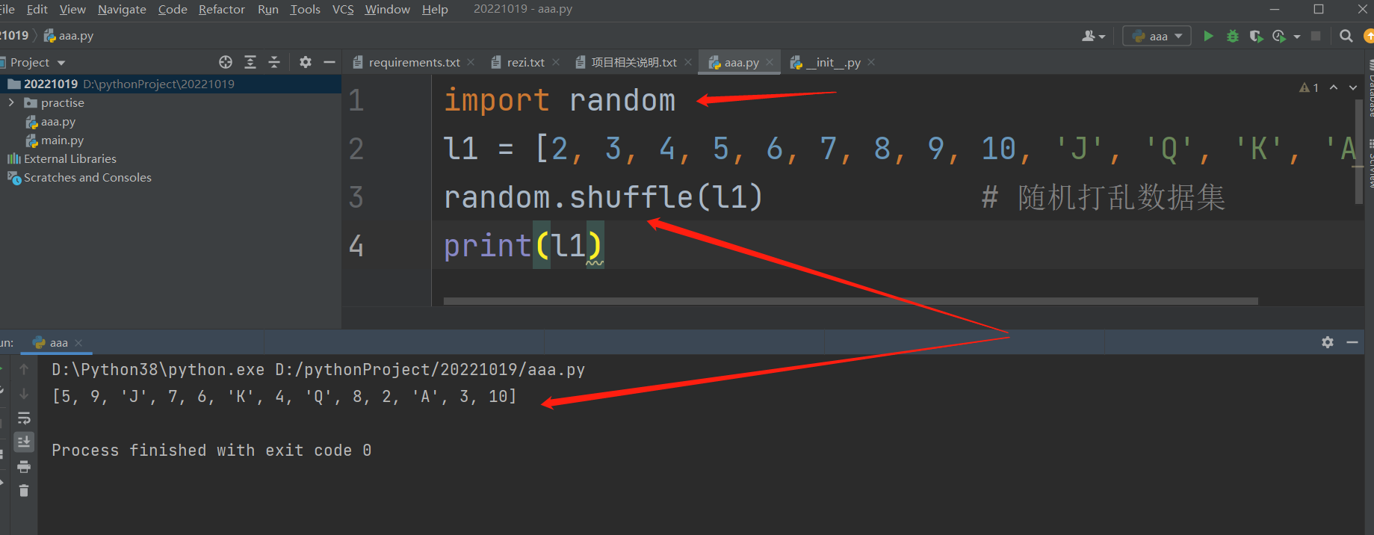1374x535 pixels.
Task: Run the aaa configuration with green play button
Action: (1208, 36)
